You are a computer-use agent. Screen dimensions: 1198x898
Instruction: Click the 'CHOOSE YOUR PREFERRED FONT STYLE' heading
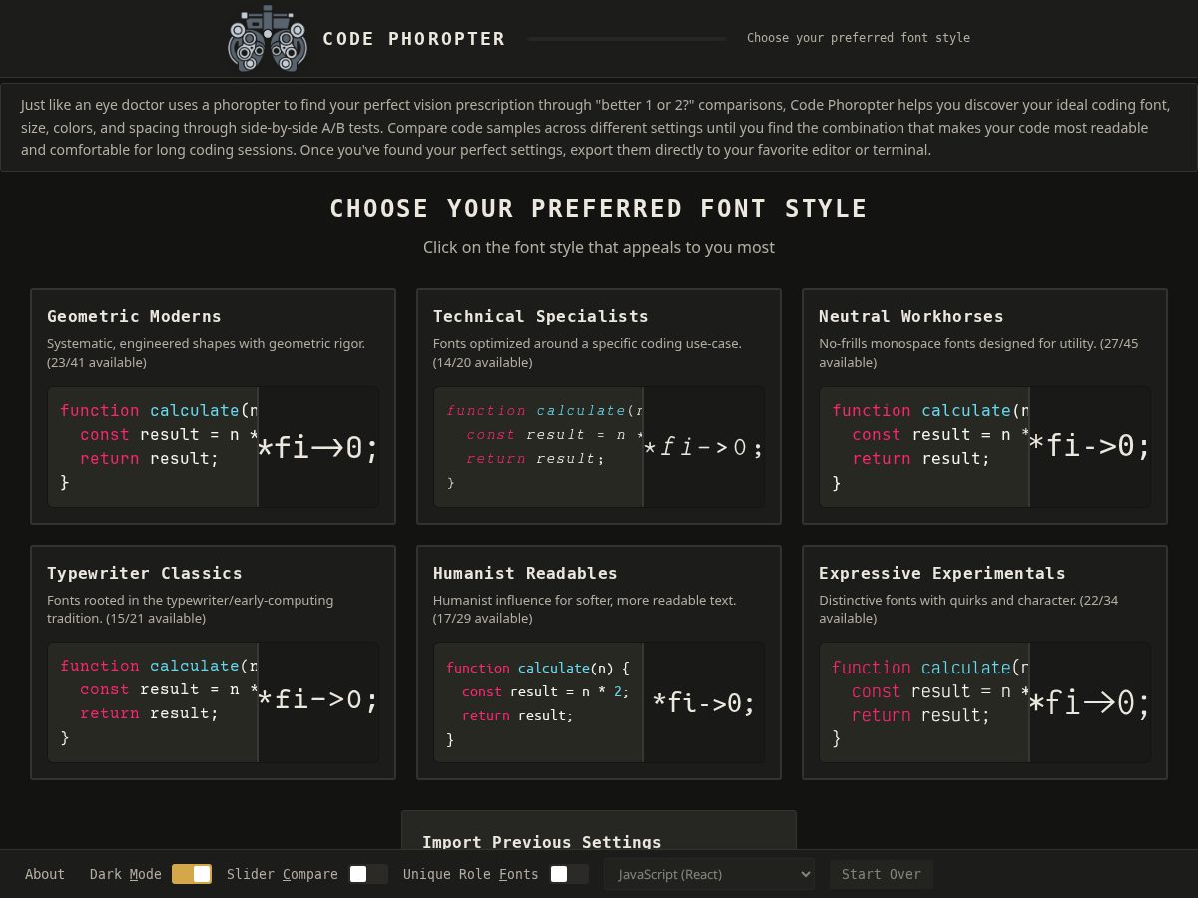click(x=599, y=208)
